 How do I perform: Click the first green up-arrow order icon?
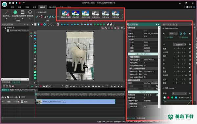coord(95,25)
